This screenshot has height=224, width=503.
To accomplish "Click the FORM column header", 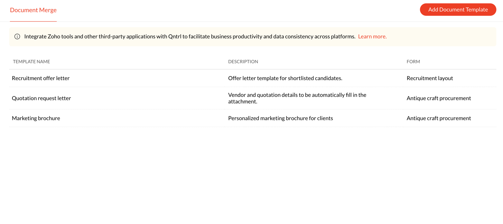I will point(413,62).
